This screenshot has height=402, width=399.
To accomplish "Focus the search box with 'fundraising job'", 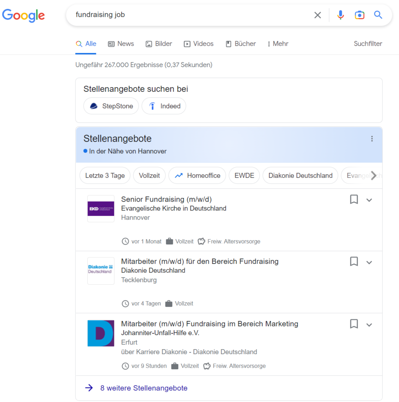I will [190, 15].
